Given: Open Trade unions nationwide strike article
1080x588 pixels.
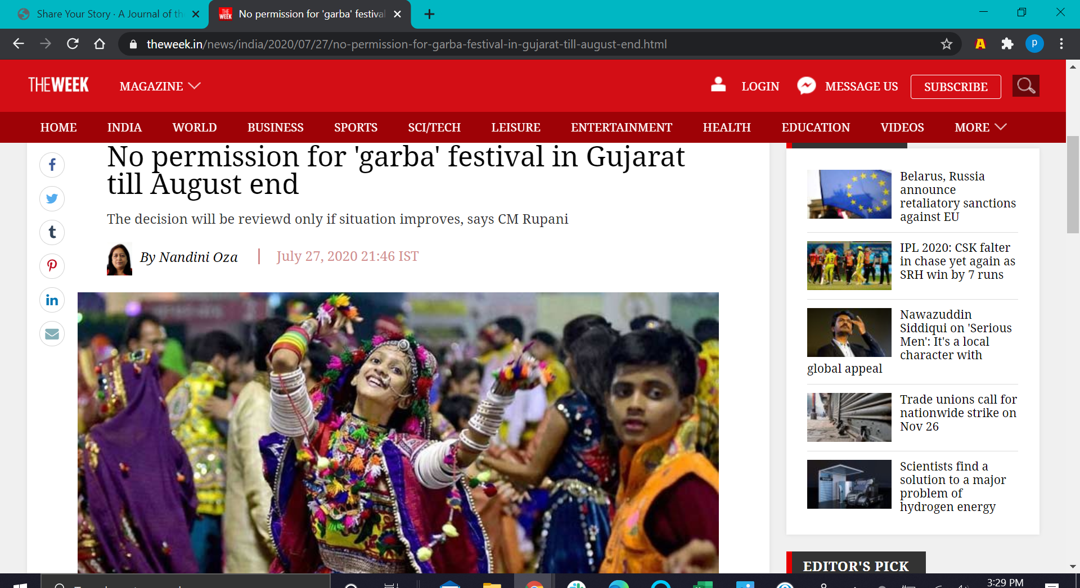Looking at the screenshot, I should pyautogui.click(x=958, y=413).
